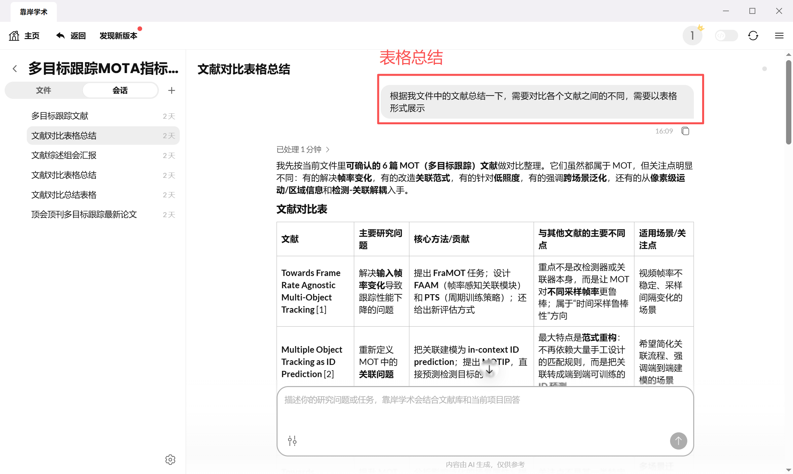Go to the 主页 home icon
This screenshot has height=474, width=793.
click(x=14, y=36)
